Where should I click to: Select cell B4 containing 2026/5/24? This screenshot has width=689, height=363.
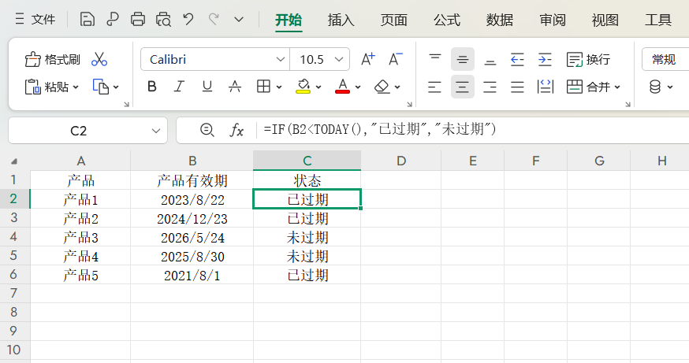click(192, 237)
